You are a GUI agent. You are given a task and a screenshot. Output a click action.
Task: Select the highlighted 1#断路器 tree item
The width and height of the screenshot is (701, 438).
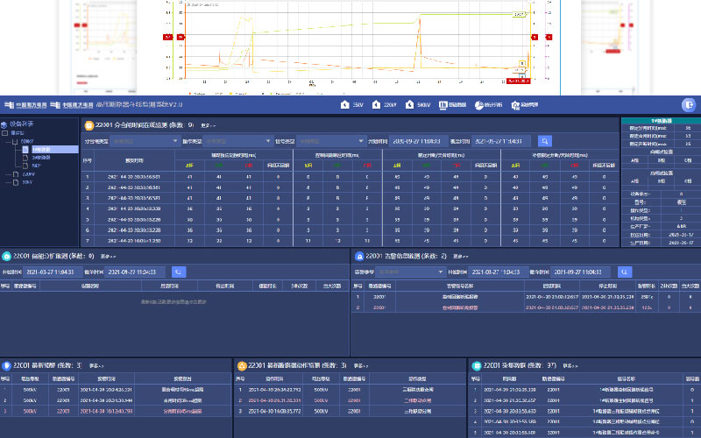[x=41, y=150]
